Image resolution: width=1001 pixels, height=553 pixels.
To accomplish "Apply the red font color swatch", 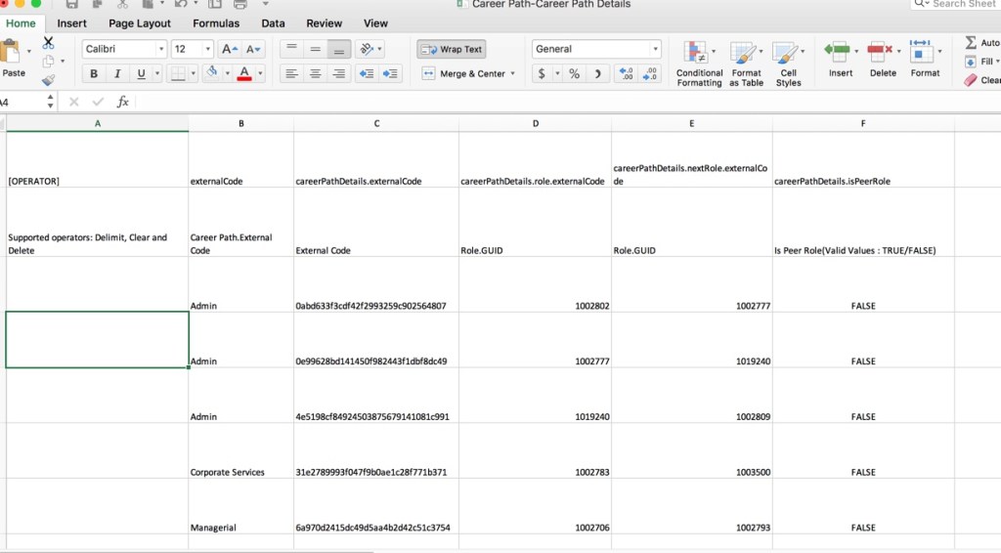I will click(x=244, y=73).
